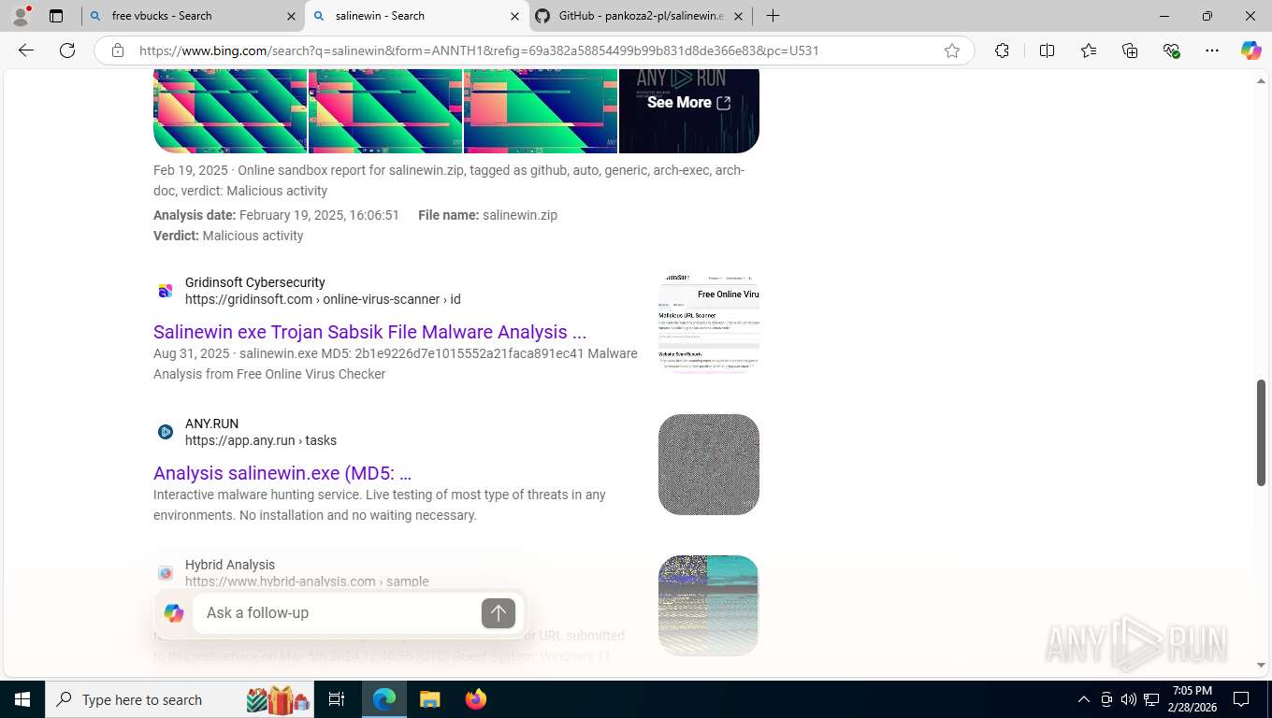Open the volume speaker tray icon
The height and width of the screenshot is (718, 1272).
[x=1129, y=699]
